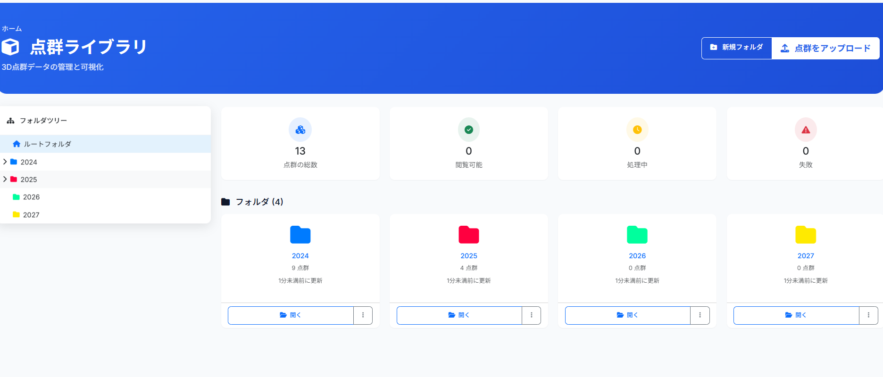Click the yellow clock processing icon
Image resolution: width=883 pixels, height=377 pixels.
637,130
